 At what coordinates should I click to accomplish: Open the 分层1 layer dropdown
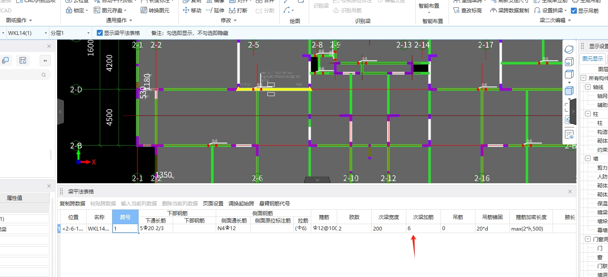click(x=88, y=33)
